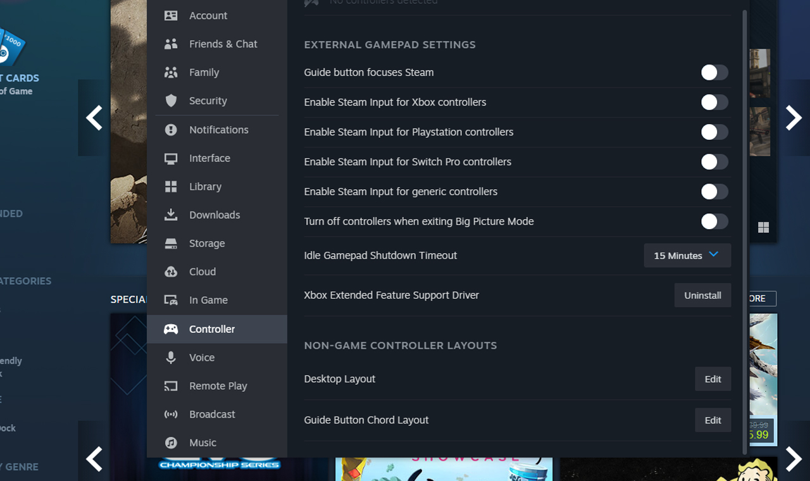Switch to the Interface settings section

tap(209, 158)
